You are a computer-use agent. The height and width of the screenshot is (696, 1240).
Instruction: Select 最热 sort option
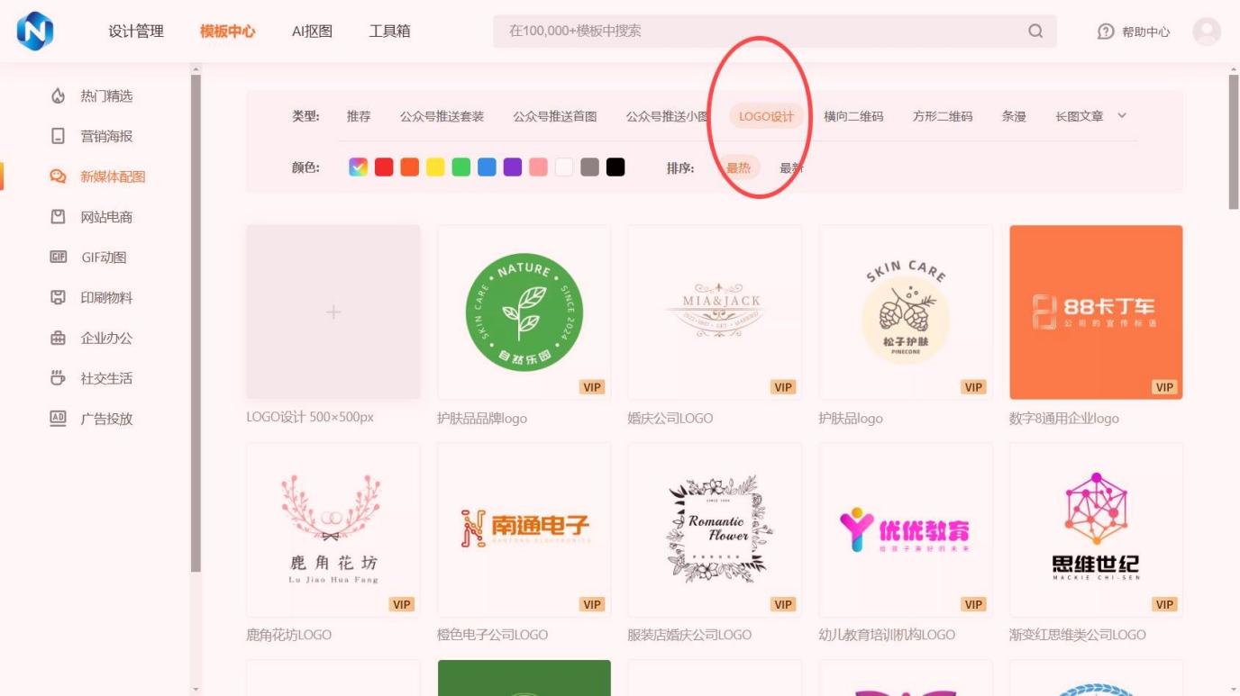pyautogui.click(x=738, y=167)
